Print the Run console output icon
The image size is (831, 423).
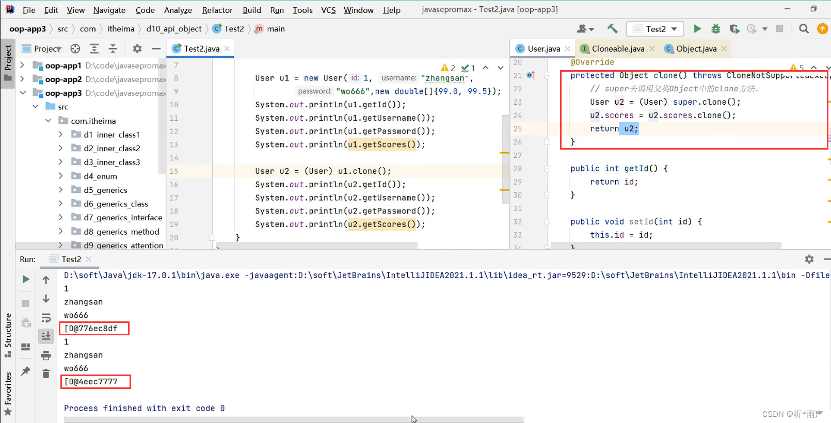[46, 355]
